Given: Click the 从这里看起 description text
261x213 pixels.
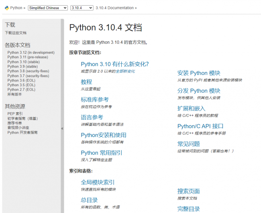Looking at the screenshot, I should point(91,89).
